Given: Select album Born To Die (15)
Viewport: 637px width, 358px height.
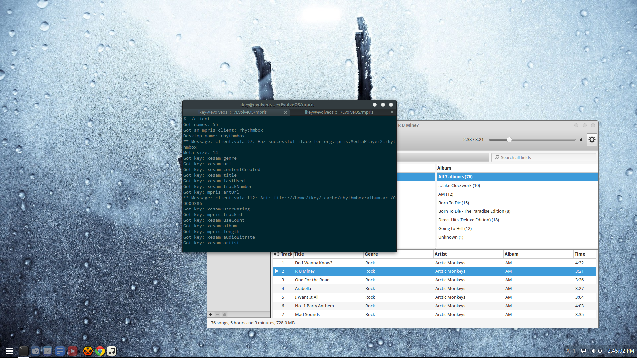Looking at the screenshot, I should pos(517,203).
